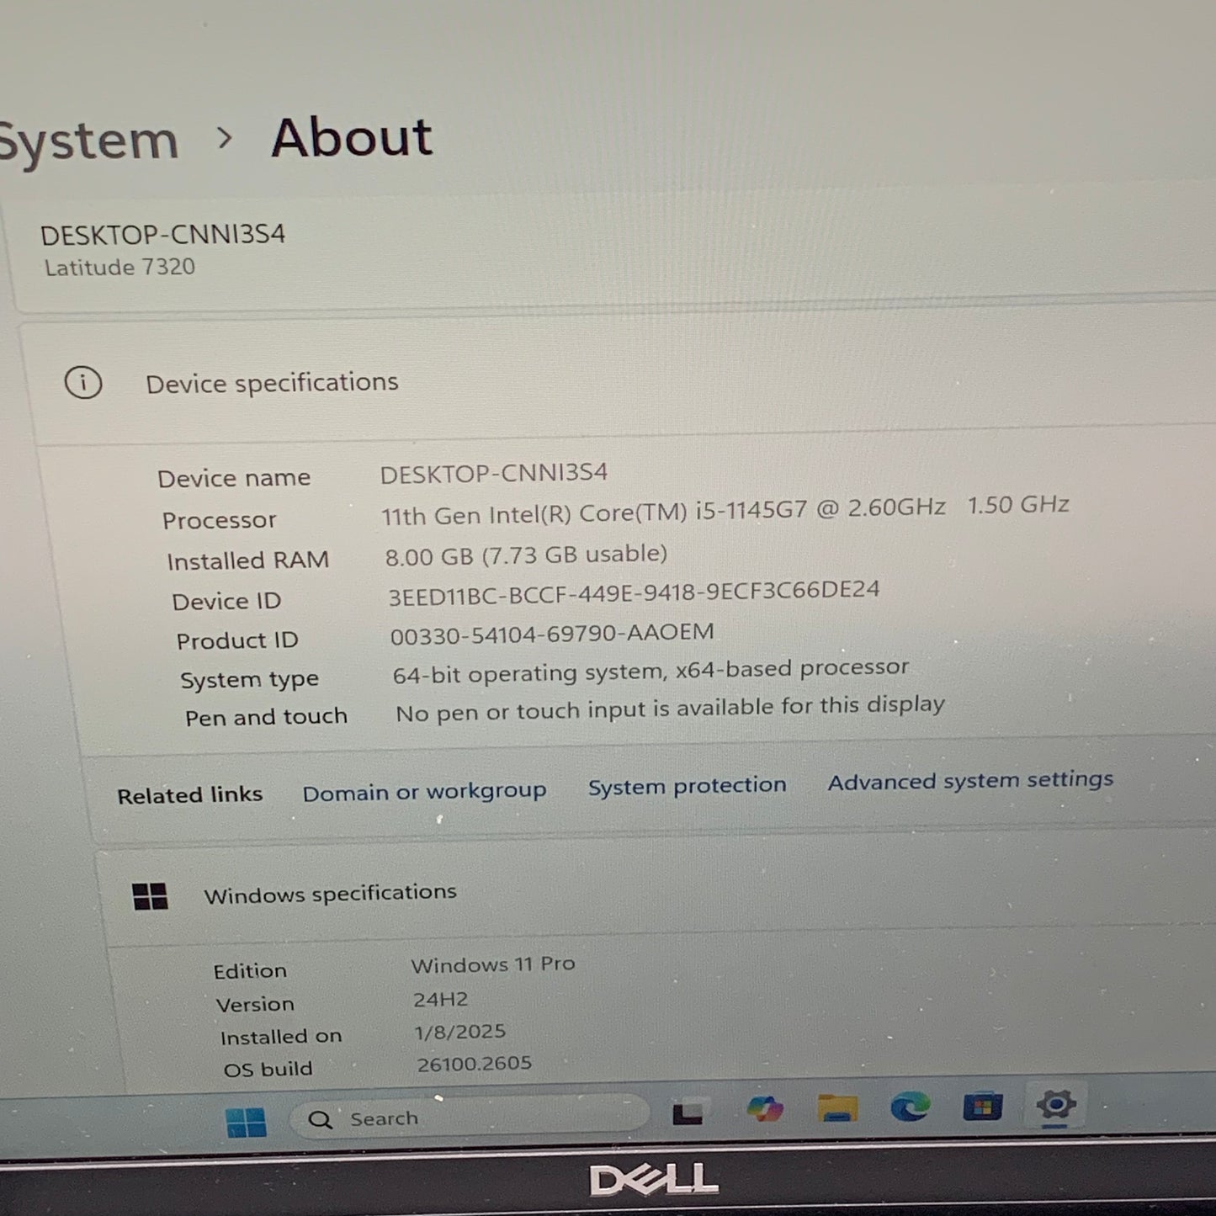Open Domain or workgroup link
Viewport: 1216px width, 1216px height.
pos(424,792)
